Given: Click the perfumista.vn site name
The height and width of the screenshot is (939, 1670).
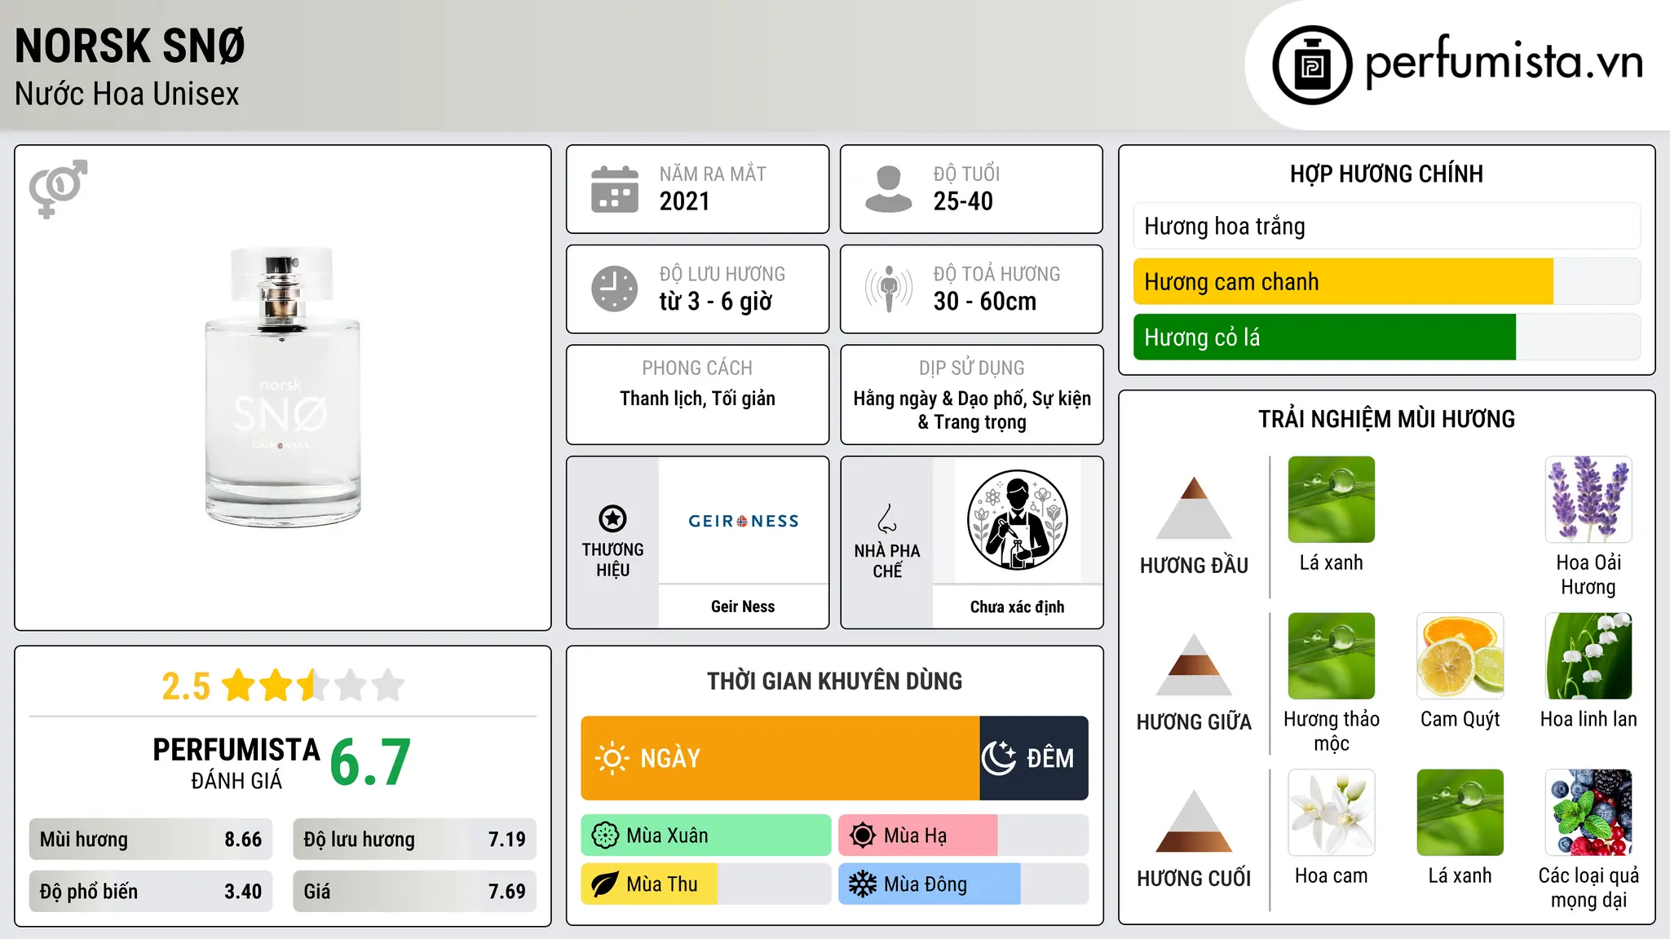Looking at the screenshot, I should pyautogui.click(x=1504, y=62).
